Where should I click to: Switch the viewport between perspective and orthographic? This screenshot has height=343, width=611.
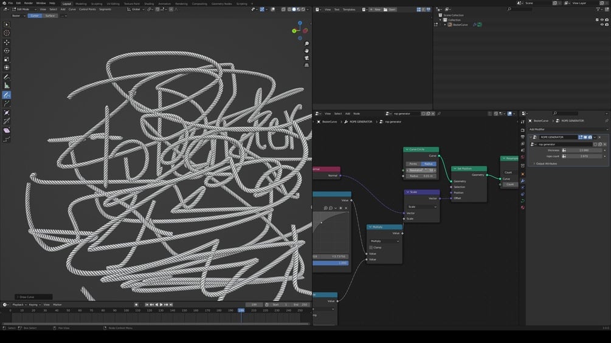[306, 65]
